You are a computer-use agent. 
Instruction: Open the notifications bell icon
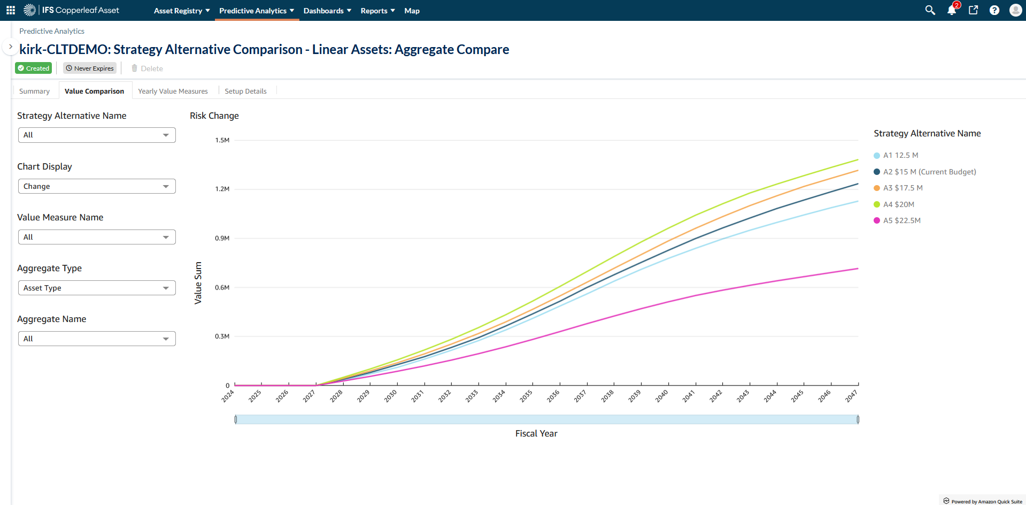tap(952, 10)
